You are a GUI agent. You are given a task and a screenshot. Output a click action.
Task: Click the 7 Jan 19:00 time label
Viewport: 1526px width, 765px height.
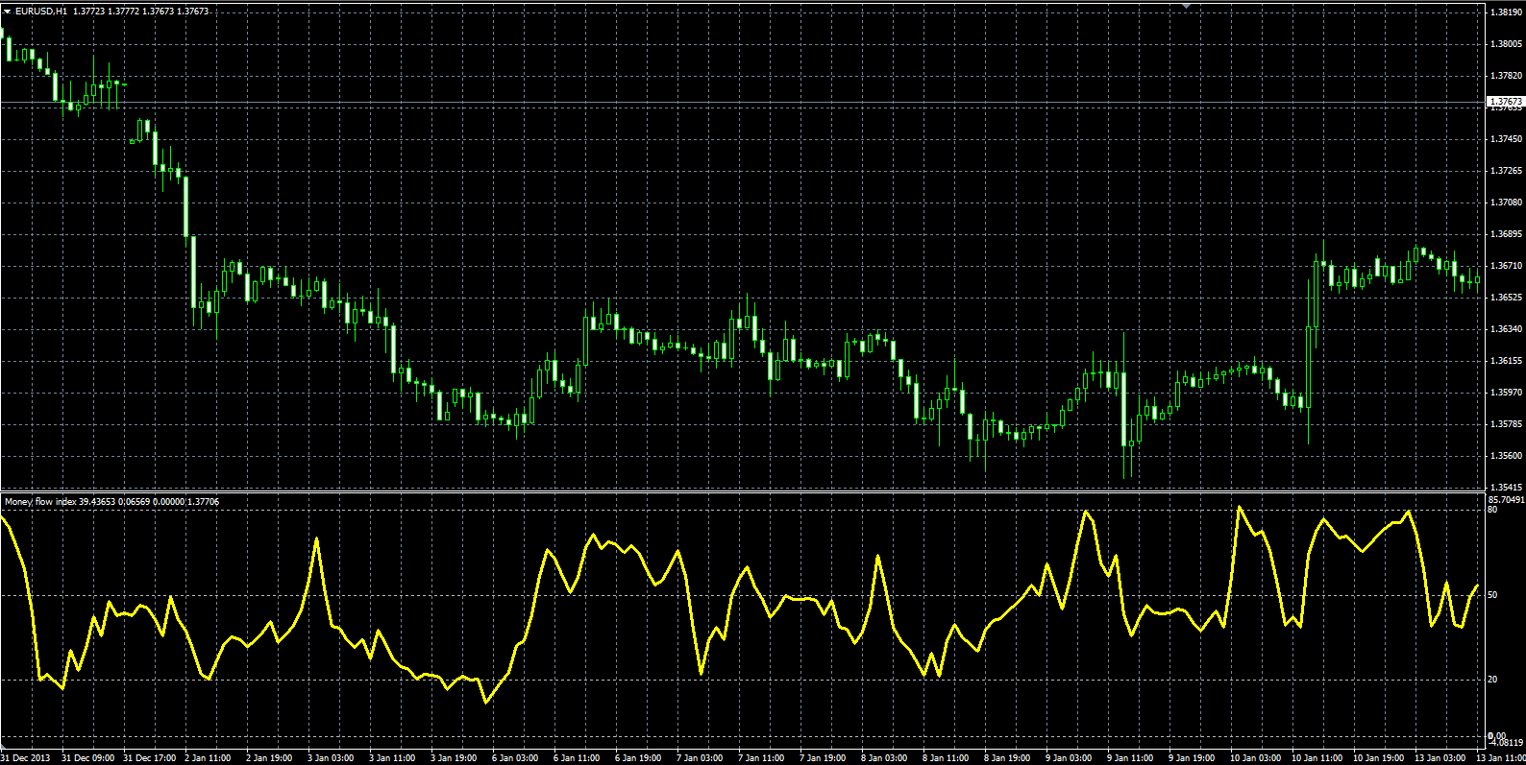tap(823, 758)
